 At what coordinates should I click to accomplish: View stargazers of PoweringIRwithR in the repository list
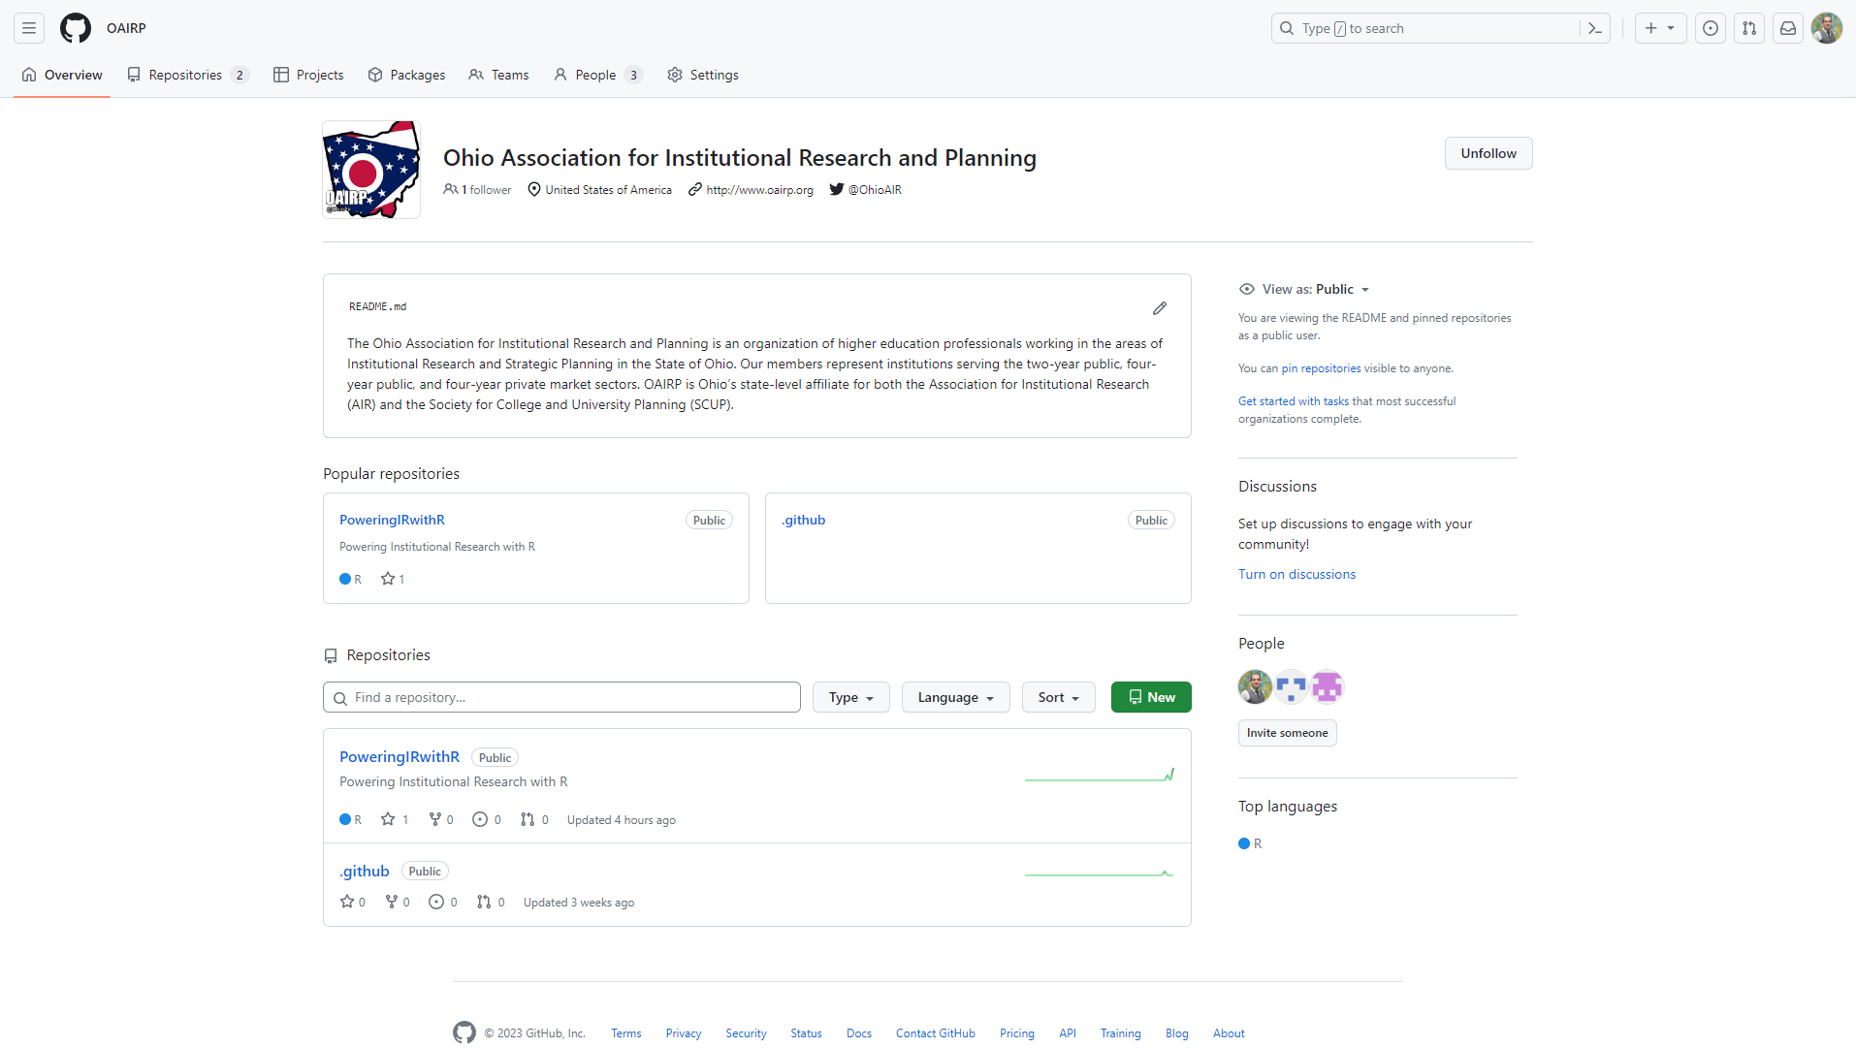395,819
